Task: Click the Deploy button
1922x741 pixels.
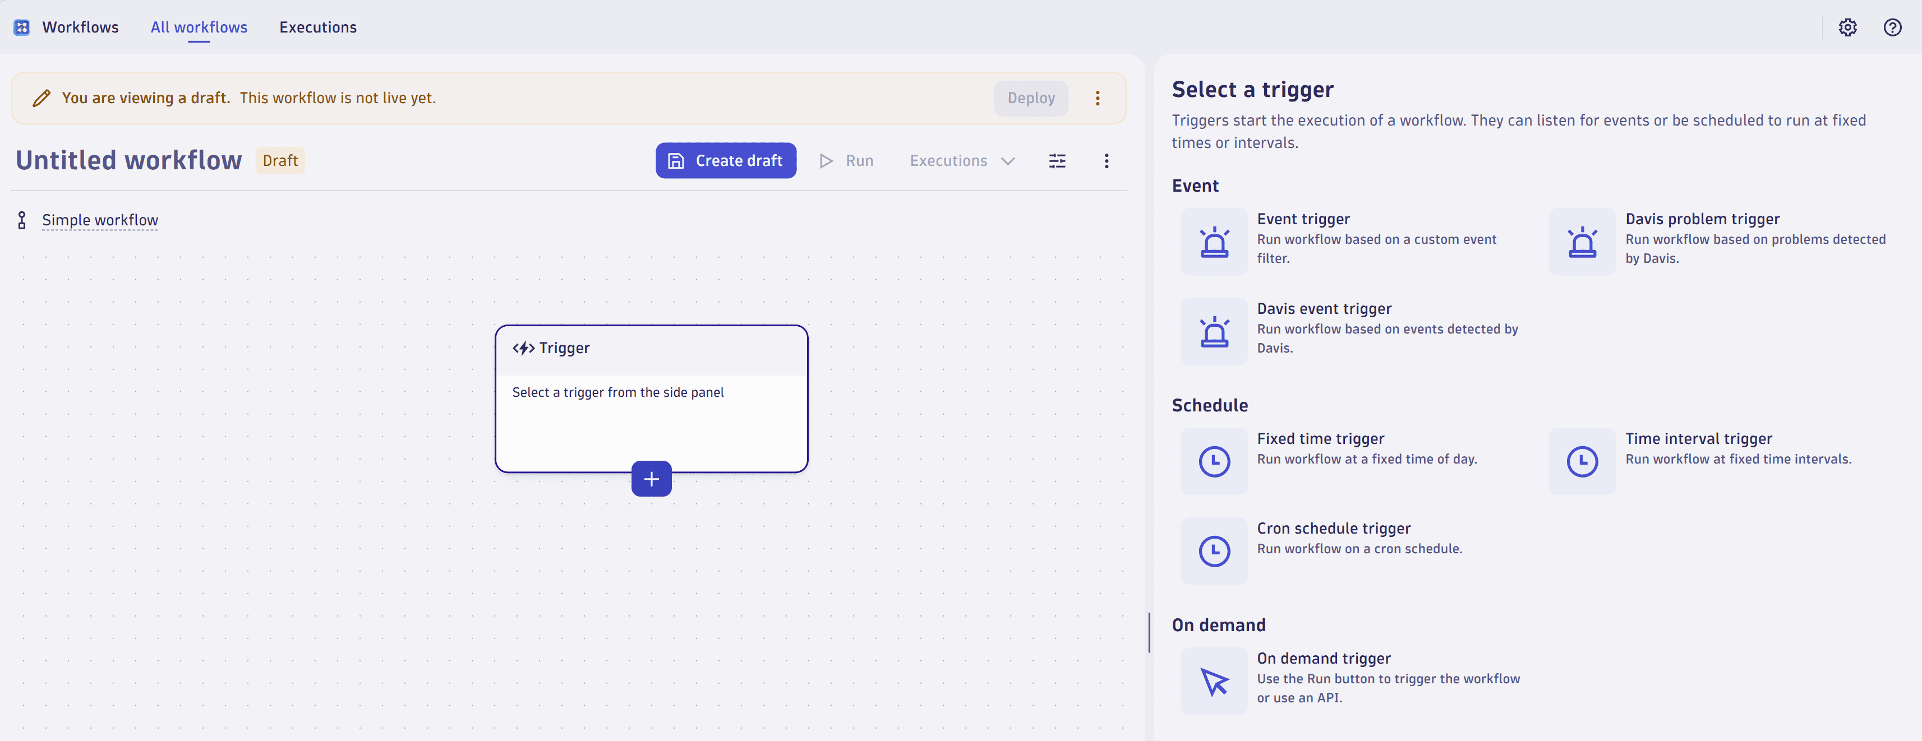Action: [1031, 99]
